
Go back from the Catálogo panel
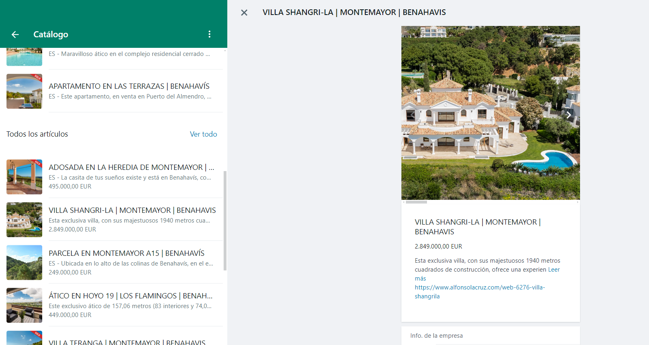click(x=15, y=34)
